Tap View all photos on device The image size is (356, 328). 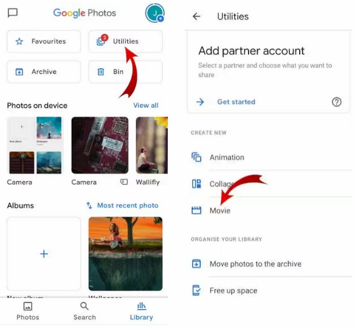tap(146, 105)
